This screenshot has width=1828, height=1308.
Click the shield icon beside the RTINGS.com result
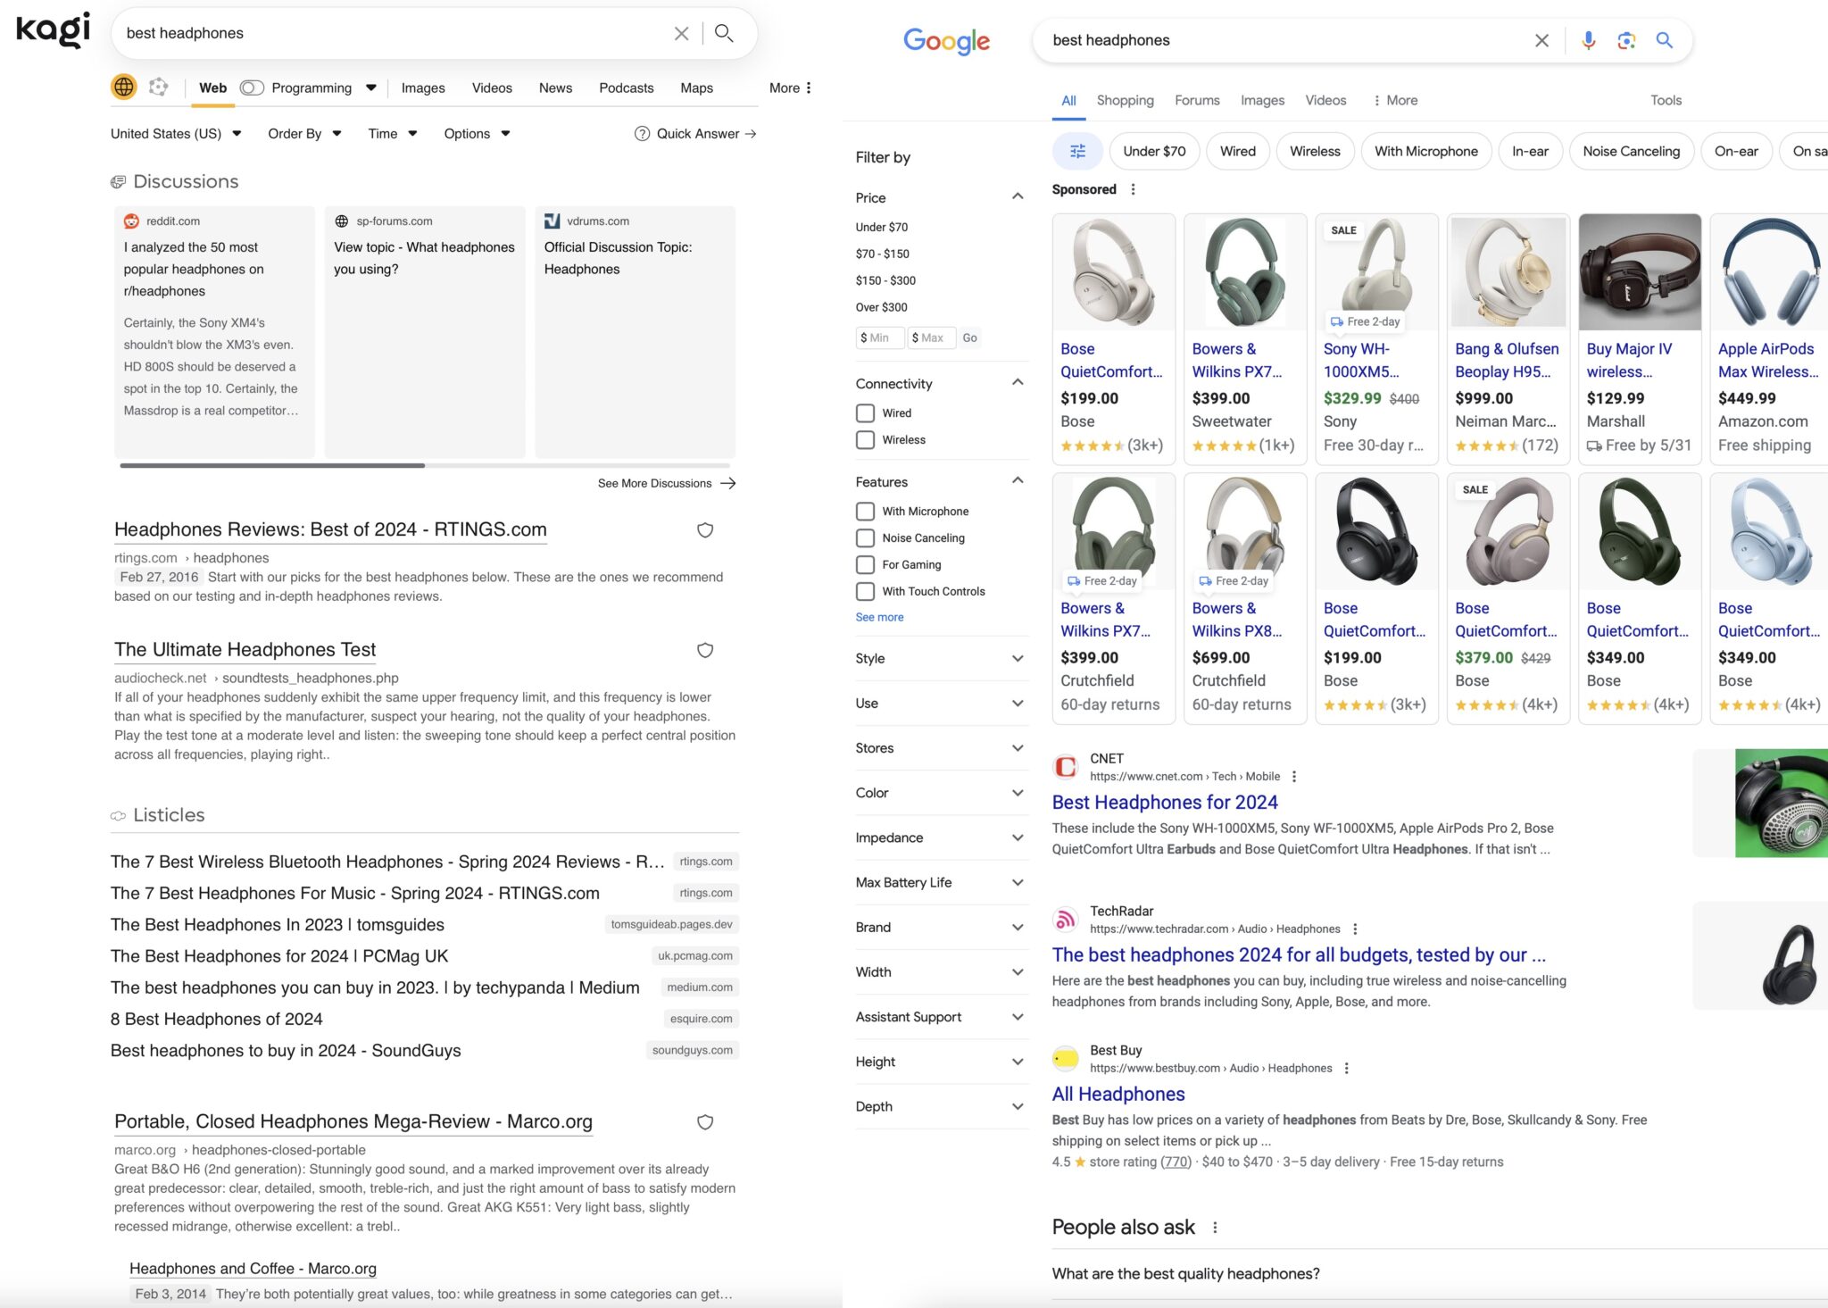[x=705, y=529]
